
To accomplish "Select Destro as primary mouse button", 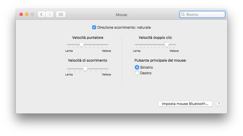I will pyautogui.click(x=137, y=73).
